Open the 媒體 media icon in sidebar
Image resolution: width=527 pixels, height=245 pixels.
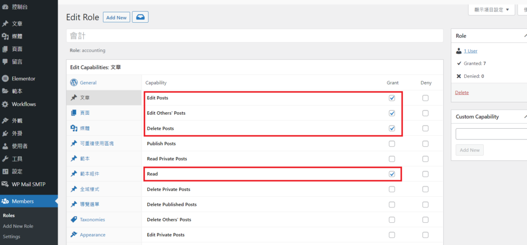click(x=5, y=37)
